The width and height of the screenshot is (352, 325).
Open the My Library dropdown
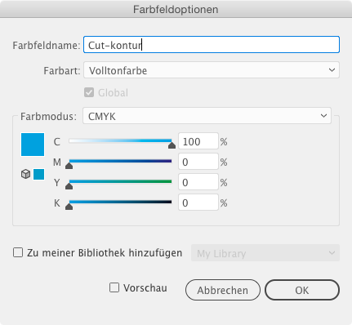[265, 253]
